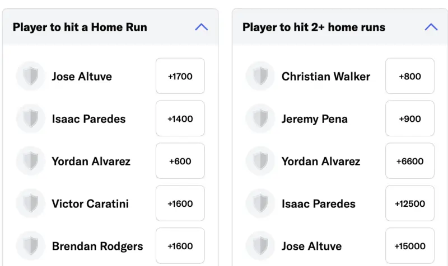Select Isaac Paredes +12500 odds
Screen dimensions: 448x266
click(x=409, y=203)
